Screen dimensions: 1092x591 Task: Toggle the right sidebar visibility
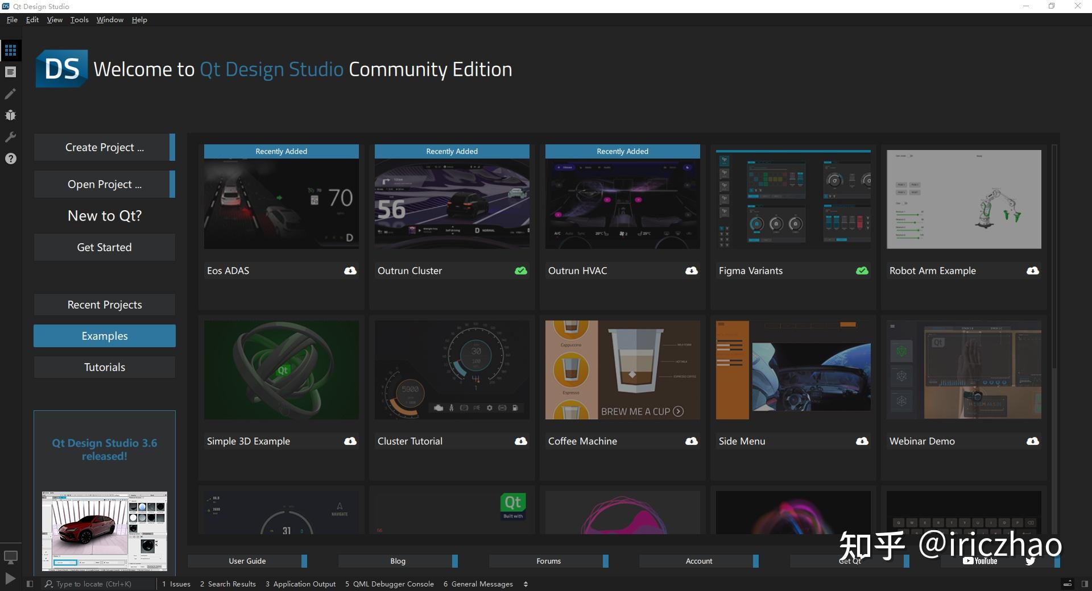pos(1084,584)
